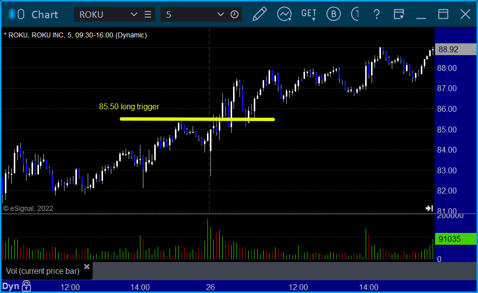Toggle the Dyn lock icon

[x=26, y=286]
